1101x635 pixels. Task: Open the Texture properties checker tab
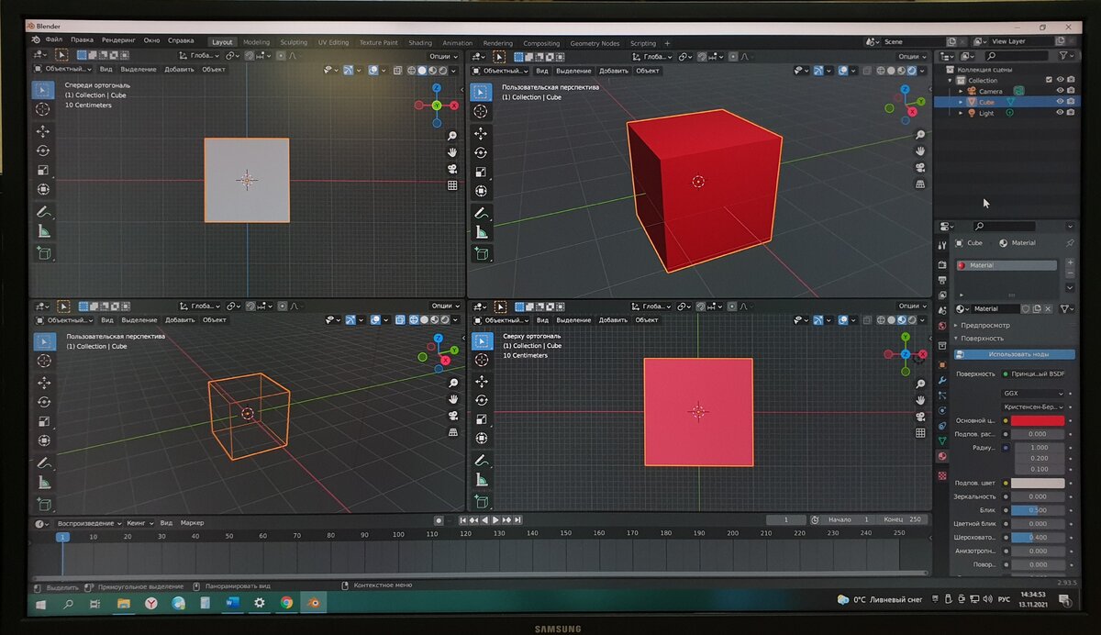point(941,476)
